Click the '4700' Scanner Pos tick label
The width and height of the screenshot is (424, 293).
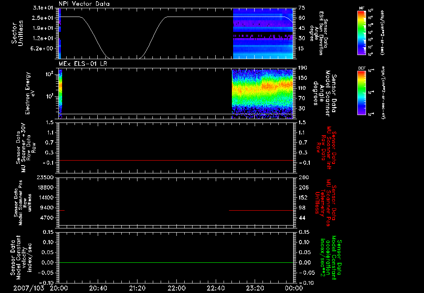[x=46, y=218]
